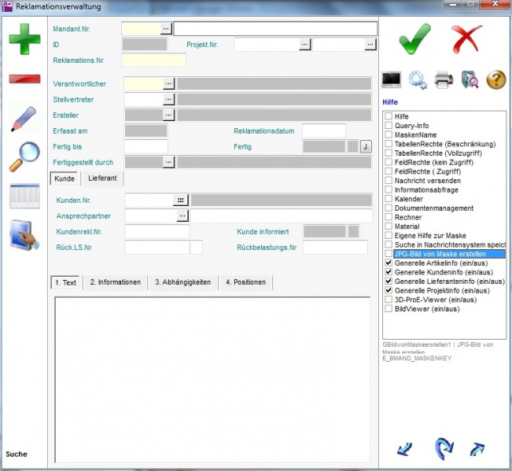Click the J button next to Fertig
The width and height of the screenshot is (512, 471).
(365, 146)
